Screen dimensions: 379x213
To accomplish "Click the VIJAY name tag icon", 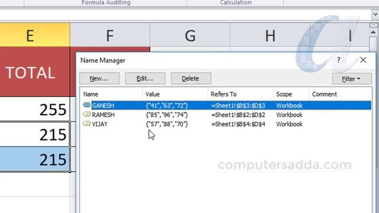I will point(86,124).
